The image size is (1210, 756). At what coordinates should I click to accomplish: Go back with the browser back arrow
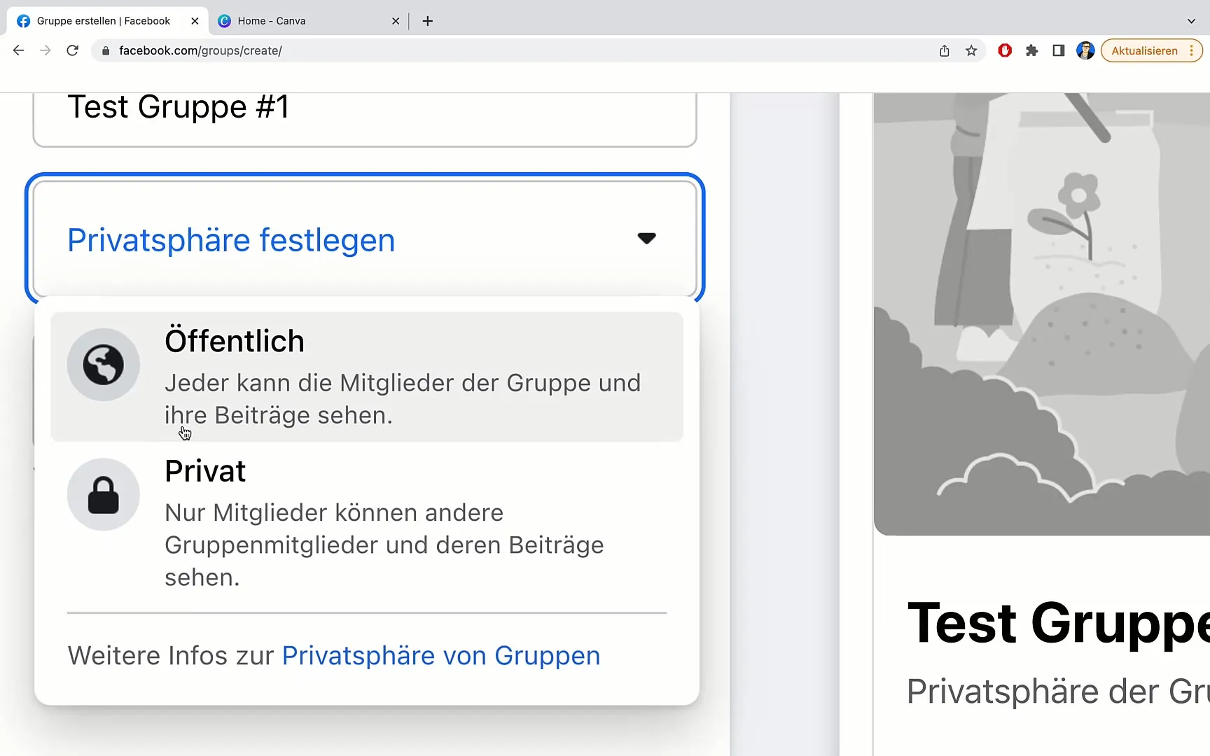pyautogui.click(x=19, y=50)
